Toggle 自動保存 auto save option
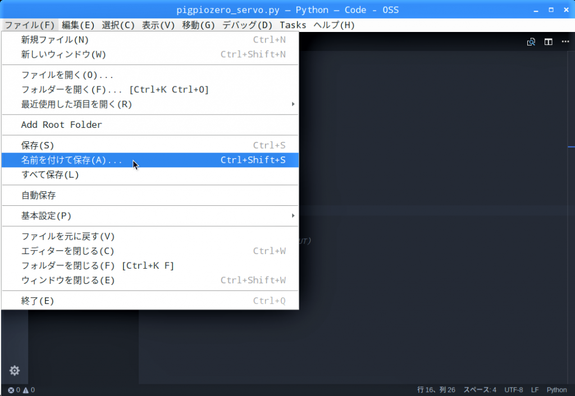This screenshot has height=396, width=575. point(39,195)
